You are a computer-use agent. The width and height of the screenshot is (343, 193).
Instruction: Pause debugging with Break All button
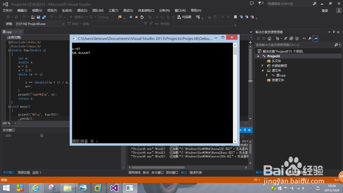click(x=131, y=17)
